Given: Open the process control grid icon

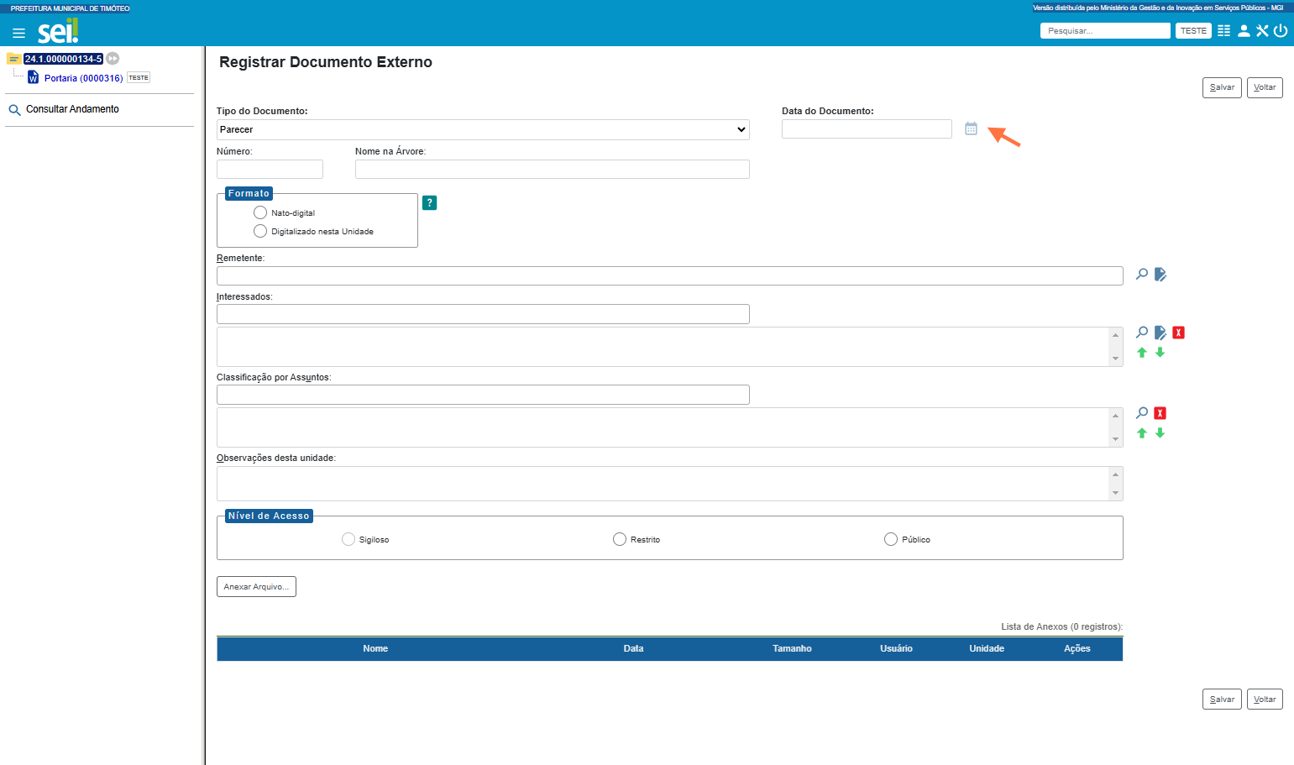Looking at the screenshot, I should point(1224,31).
